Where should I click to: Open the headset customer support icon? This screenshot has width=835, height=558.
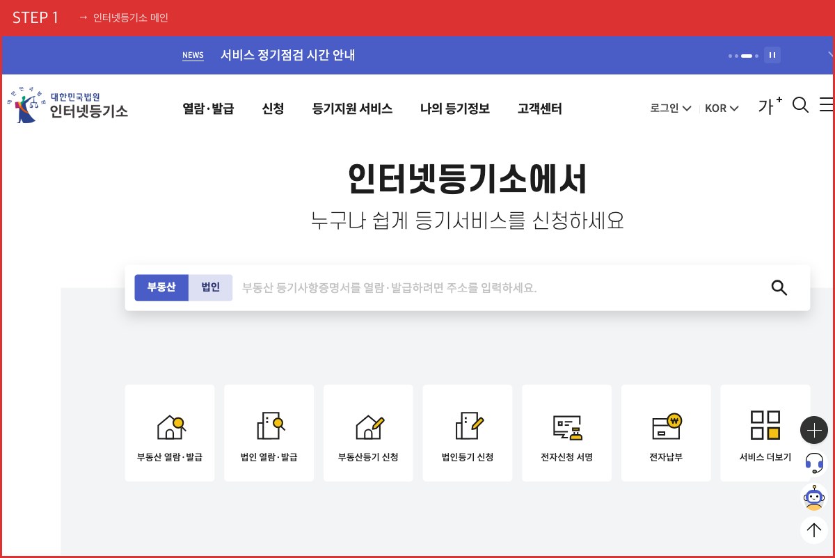(x=814, y=462)
